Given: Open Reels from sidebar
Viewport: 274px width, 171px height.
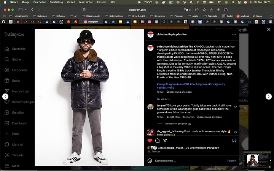Looking at the screenshot, I should coord(12,81).
